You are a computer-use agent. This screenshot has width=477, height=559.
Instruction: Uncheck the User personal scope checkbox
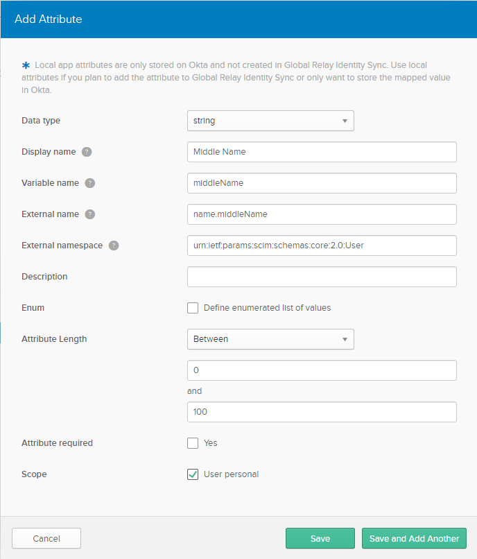(193, 474)
